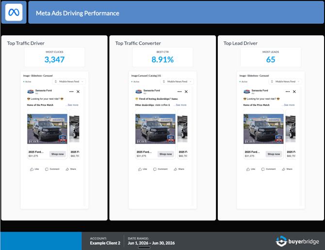Click the three-dot menu in Top Traffic Driver ad
The height and width of the screenshot is (250, 325).
pyautogui.click(x=71, y=92)
